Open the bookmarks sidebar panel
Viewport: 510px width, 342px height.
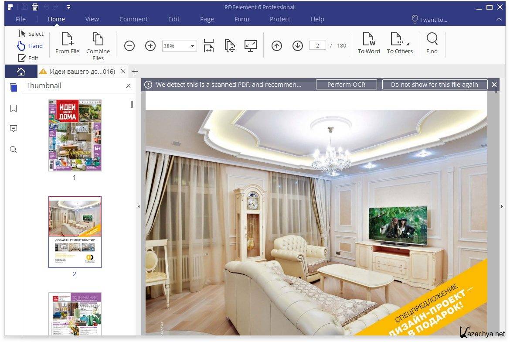coord(14,108)
